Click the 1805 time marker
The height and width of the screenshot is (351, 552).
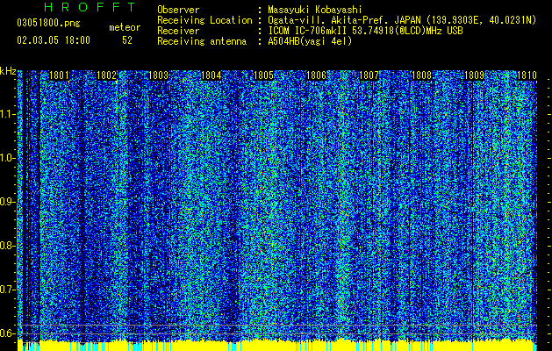tap(263, 75)
